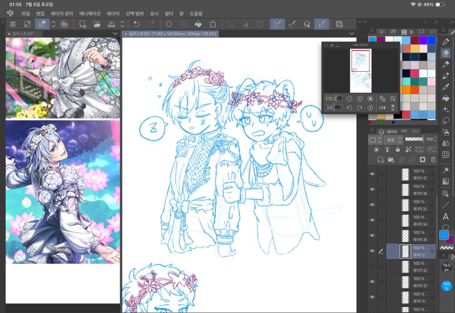Click the save-options stepper arrows in command bar
This screenshot has height=313, width=455.
click(x=123, y=24)
